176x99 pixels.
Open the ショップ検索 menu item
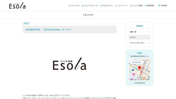tap(136, 5)
